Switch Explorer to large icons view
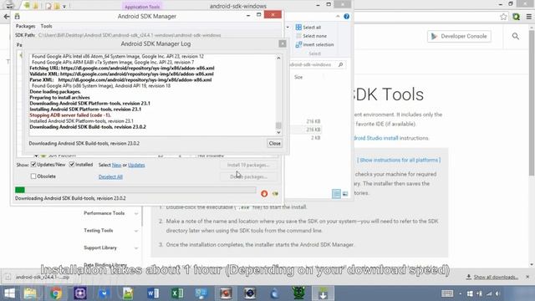Image resolution: width=535 pixels, height=301 pixels. pos(345,194)
